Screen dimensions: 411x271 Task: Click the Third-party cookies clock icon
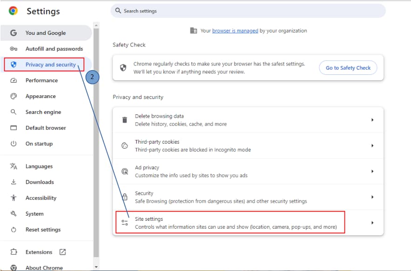124,145
